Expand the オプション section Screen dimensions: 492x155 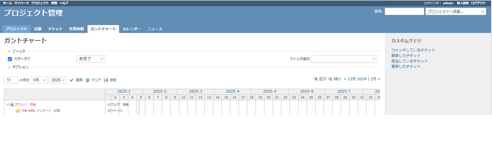click(x=18, y=67)
